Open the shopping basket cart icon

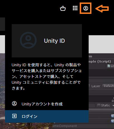click(x=63, y=8)
